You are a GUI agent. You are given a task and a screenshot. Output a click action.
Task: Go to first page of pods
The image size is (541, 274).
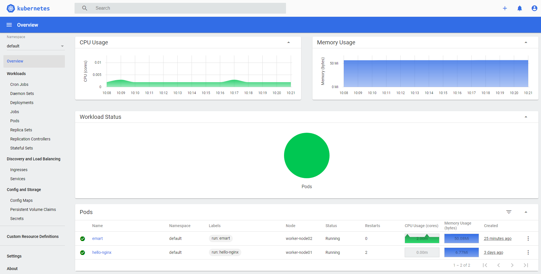[485, 265]
